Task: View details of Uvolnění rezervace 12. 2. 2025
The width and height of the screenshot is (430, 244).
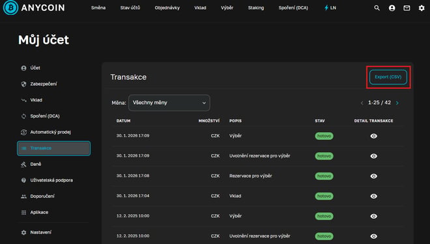Action: pos(373,236)
